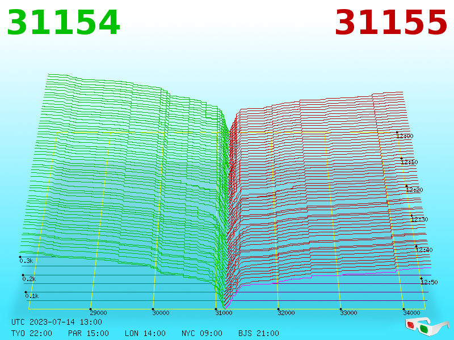Viewport: 454px width, 340px height.
Task: Click the 12:00 time axis marker
Action: pyautogui.click(x=405, y=136)
